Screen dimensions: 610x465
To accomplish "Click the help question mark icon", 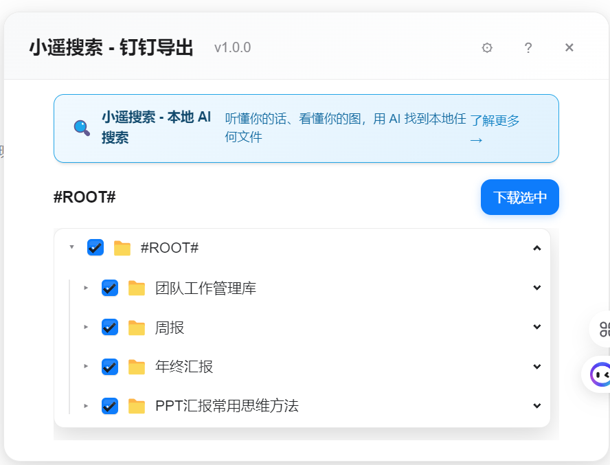I will pyautogui.click(x=528, y=47).
